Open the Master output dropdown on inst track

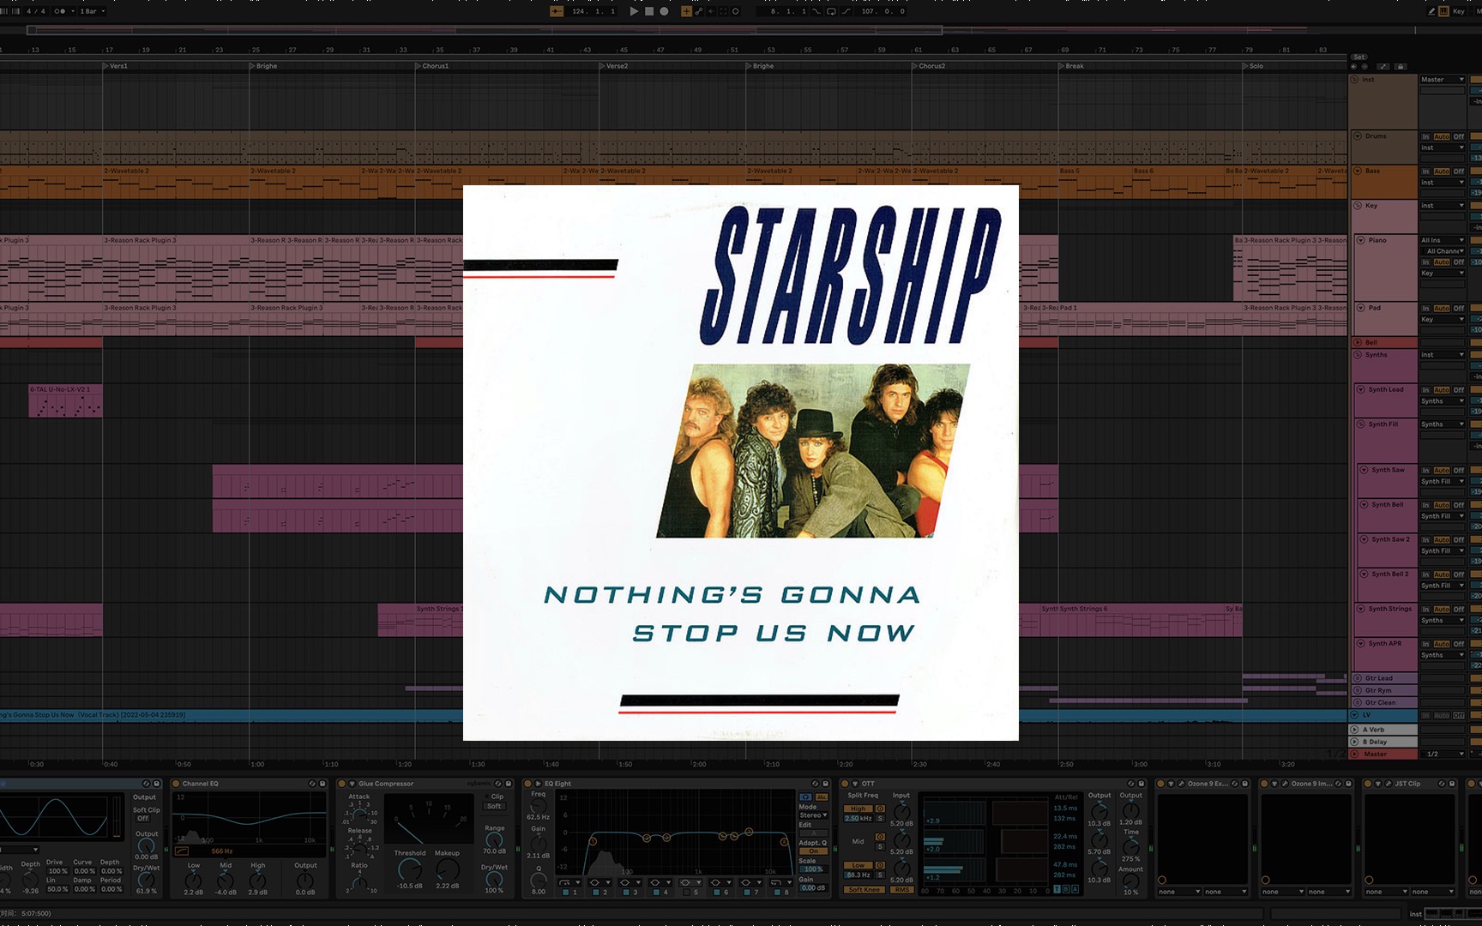click(1443, 80)
